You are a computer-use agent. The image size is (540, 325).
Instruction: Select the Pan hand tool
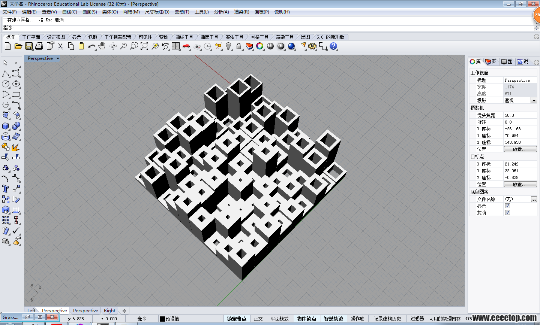pyautogui.click(x=102, y=46)
